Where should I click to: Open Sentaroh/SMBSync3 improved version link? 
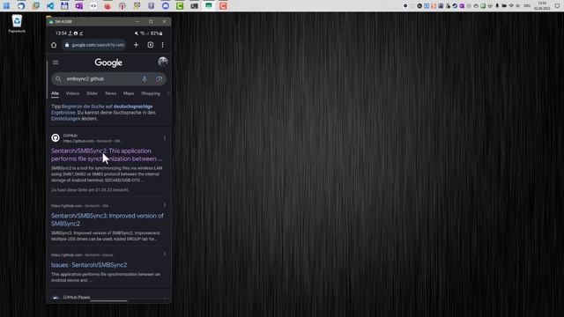108,219
